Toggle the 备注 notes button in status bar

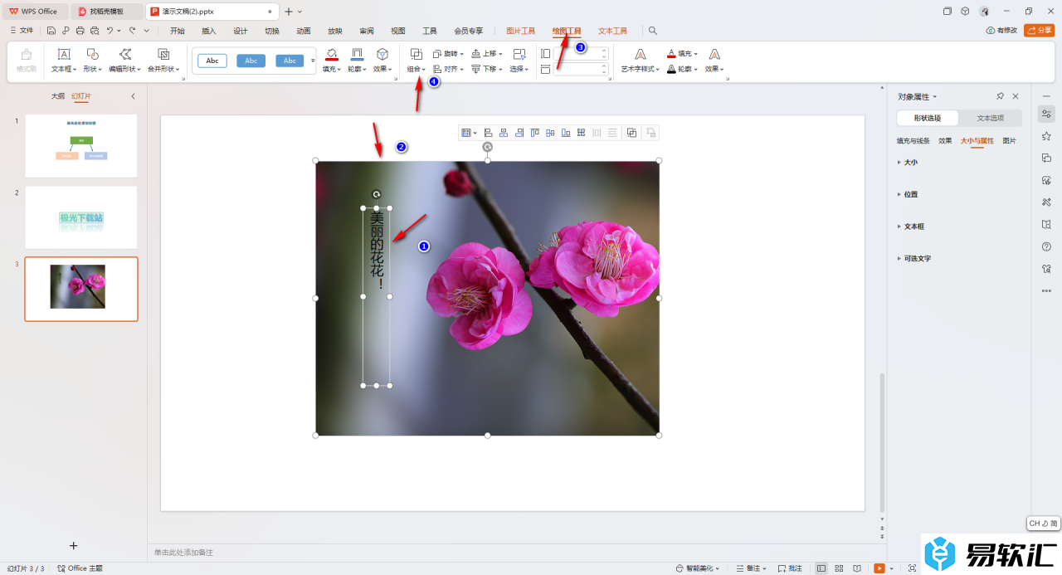pos(750,568)
